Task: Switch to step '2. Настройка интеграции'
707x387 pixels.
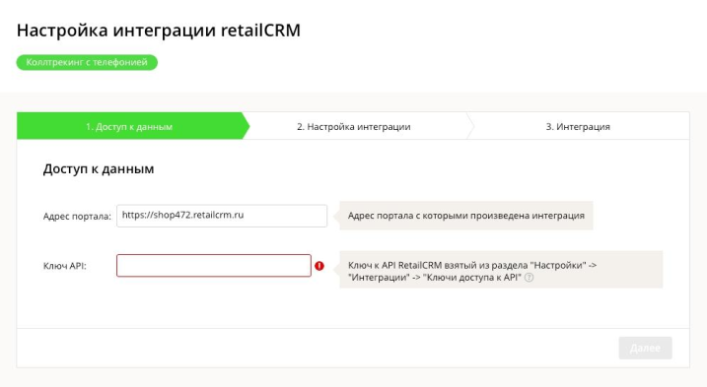Action: click(x=353, y=127)
